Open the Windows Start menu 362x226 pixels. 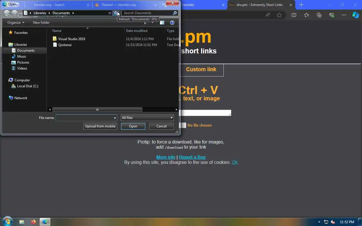click(8, 221)
